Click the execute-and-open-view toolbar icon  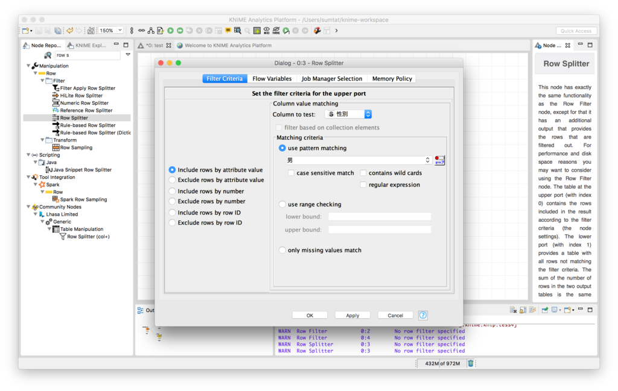click(286, 31)
